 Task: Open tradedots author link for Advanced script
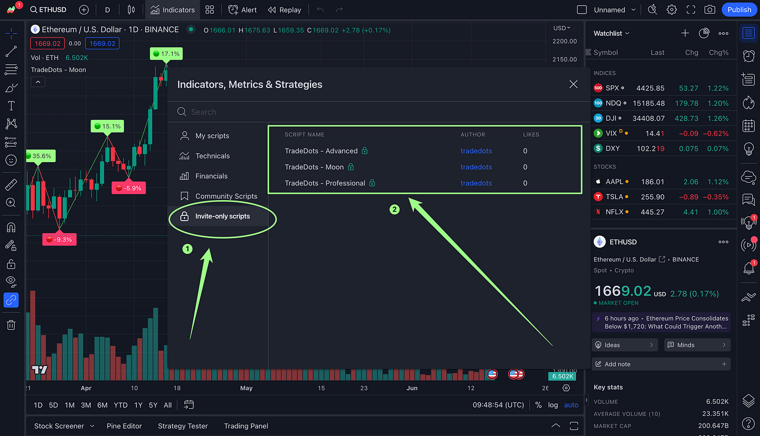(x=476, y=151)
